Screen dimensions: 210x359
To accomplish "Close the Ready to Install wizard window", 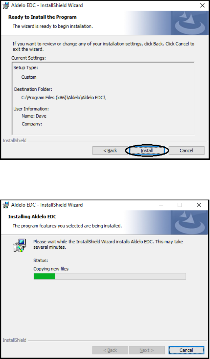I will pos(203,5).
